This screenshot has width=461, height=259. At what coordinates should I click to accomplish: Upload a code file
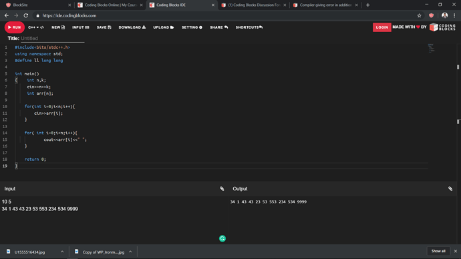point(164,27)
